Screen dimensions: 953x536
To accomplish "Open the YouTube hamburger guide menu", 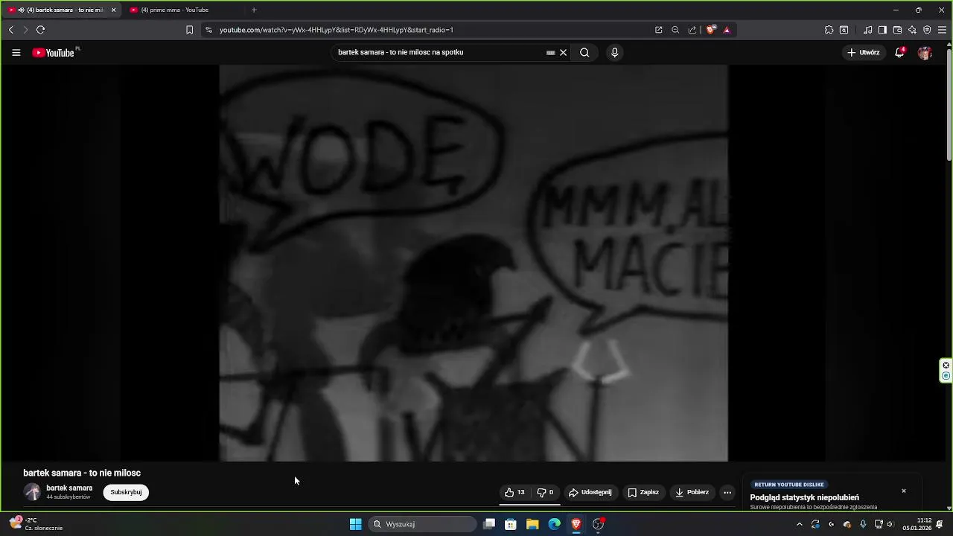I will [16, 53].
